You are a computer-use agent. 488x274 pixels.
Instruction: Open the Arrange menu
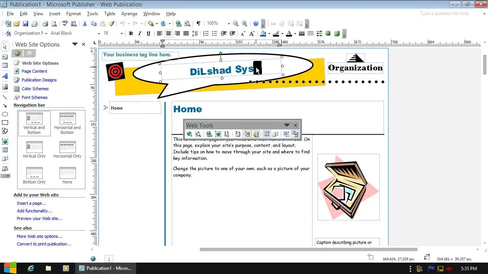[129, 14]
